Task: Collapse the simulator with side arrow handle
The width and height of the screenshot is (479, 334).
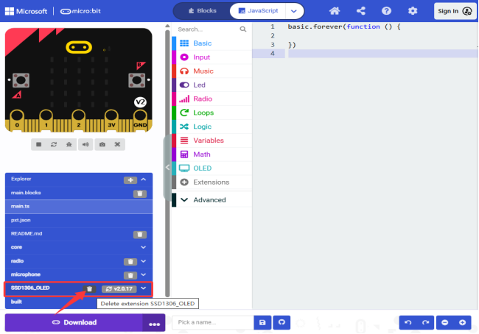Action: (x=167, y=168)
